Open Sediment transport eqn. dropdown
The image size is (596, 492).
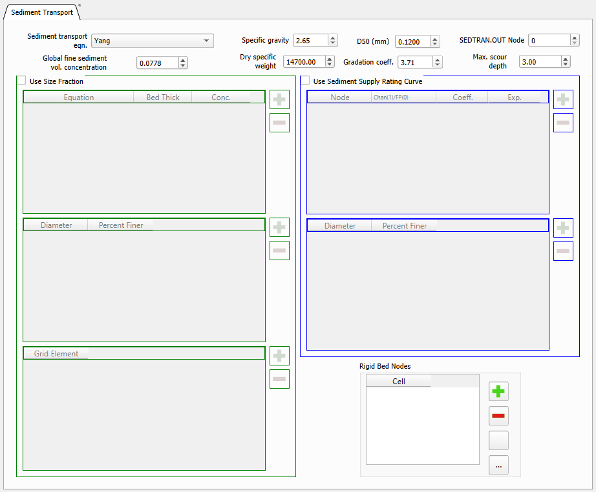pos(153,41)
